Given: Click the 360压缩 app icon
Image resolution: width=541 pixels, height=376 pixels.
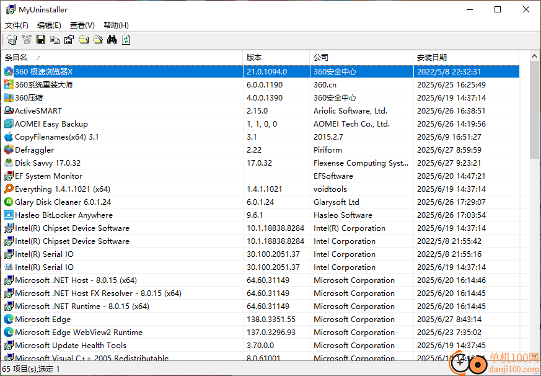Looking at the screenshot, I should (x=8, y=98).
